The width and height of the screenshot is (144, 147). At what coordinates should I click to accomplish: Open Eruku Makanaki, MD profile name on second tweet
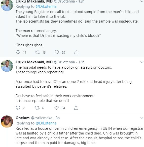pyautogui.click(x=34, y=62)
